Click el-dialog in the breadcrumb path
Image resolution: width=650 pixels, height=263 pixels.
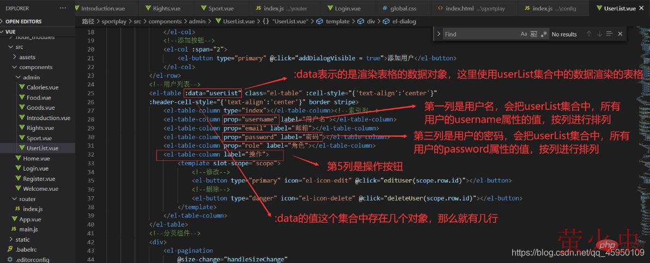pos(399,22)
